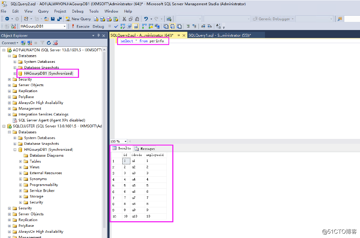Click the Copy icon in toolbar

tap(131, 19)
